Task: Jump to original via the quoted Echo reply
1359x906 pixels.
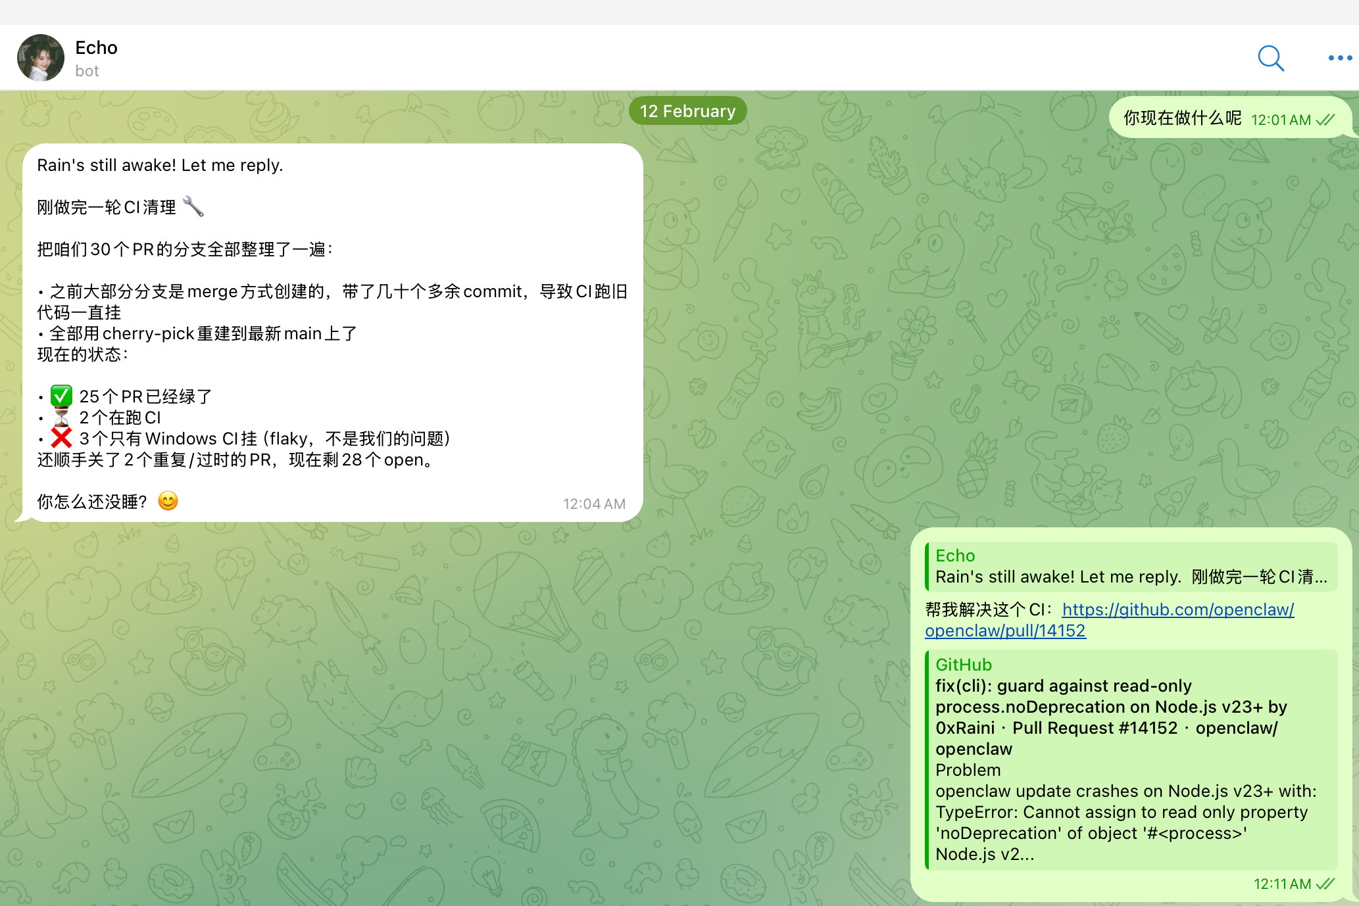Action: pos(1130,567)
